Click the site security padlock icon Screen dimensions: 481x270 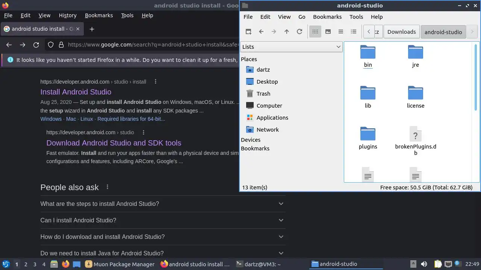(x=61, y=45)
